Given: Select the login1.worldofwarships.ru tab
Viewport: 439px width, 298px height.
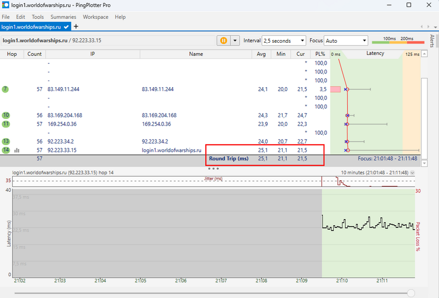Looking at the screenshot, I should click(x=35, y=27).
